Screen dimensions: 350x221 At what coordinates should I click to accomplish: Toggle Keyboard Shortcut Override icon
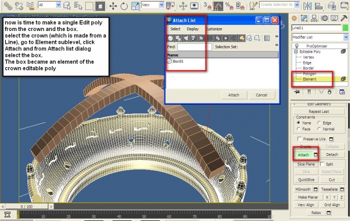pos(194,6)
